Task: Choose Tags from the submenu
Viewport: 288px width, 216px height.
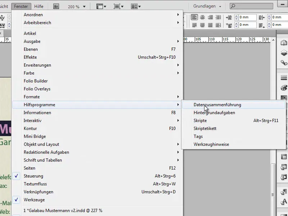Action: pos(234,136)
